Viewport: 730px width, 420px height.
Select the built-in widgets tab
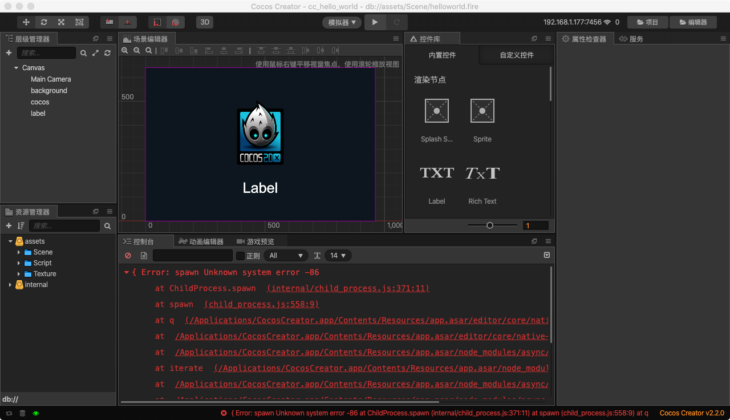tap(442, 55)
